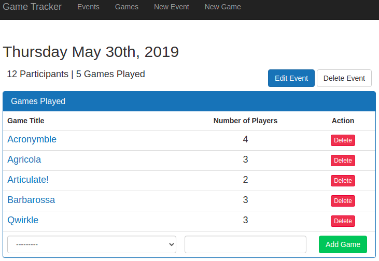Viewport: 379px width, 261px height.
Task: Focus the number of players input field
Action: [x=245, y=244]
